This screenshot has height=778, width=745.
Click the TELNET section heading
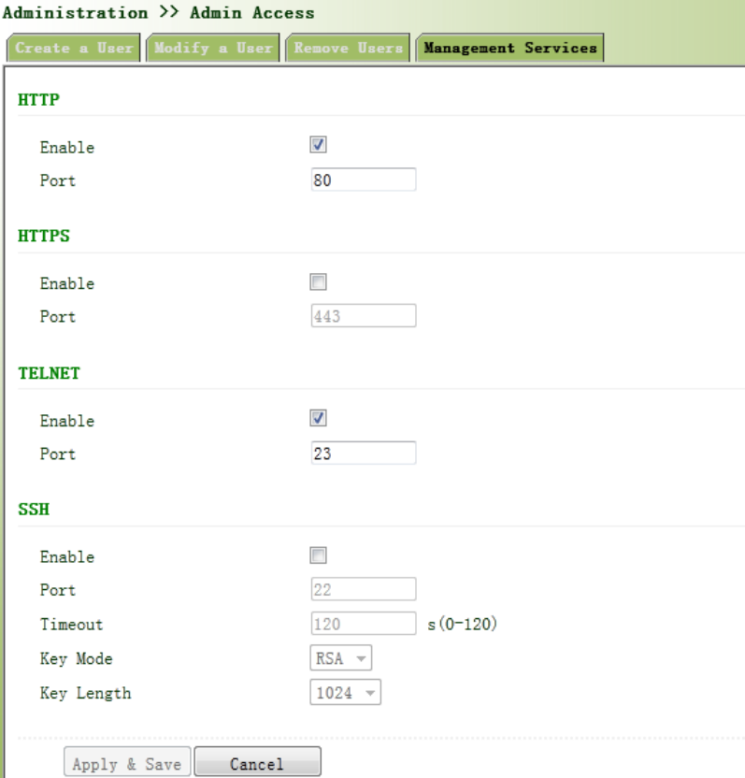coord(50,373)
